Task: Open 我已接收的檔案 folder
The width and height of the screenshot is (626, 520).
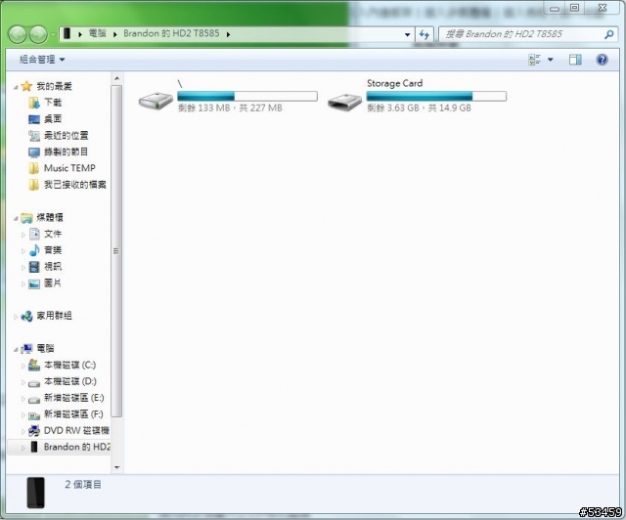Action: point(75,185)
